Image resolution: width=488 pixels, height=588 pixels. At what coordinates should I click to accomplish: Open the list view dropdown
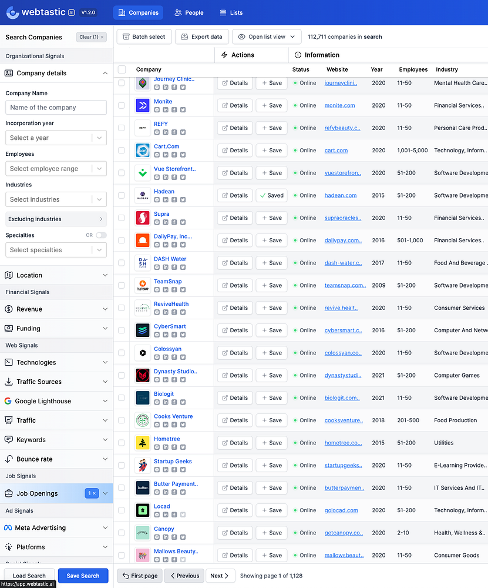267,36
